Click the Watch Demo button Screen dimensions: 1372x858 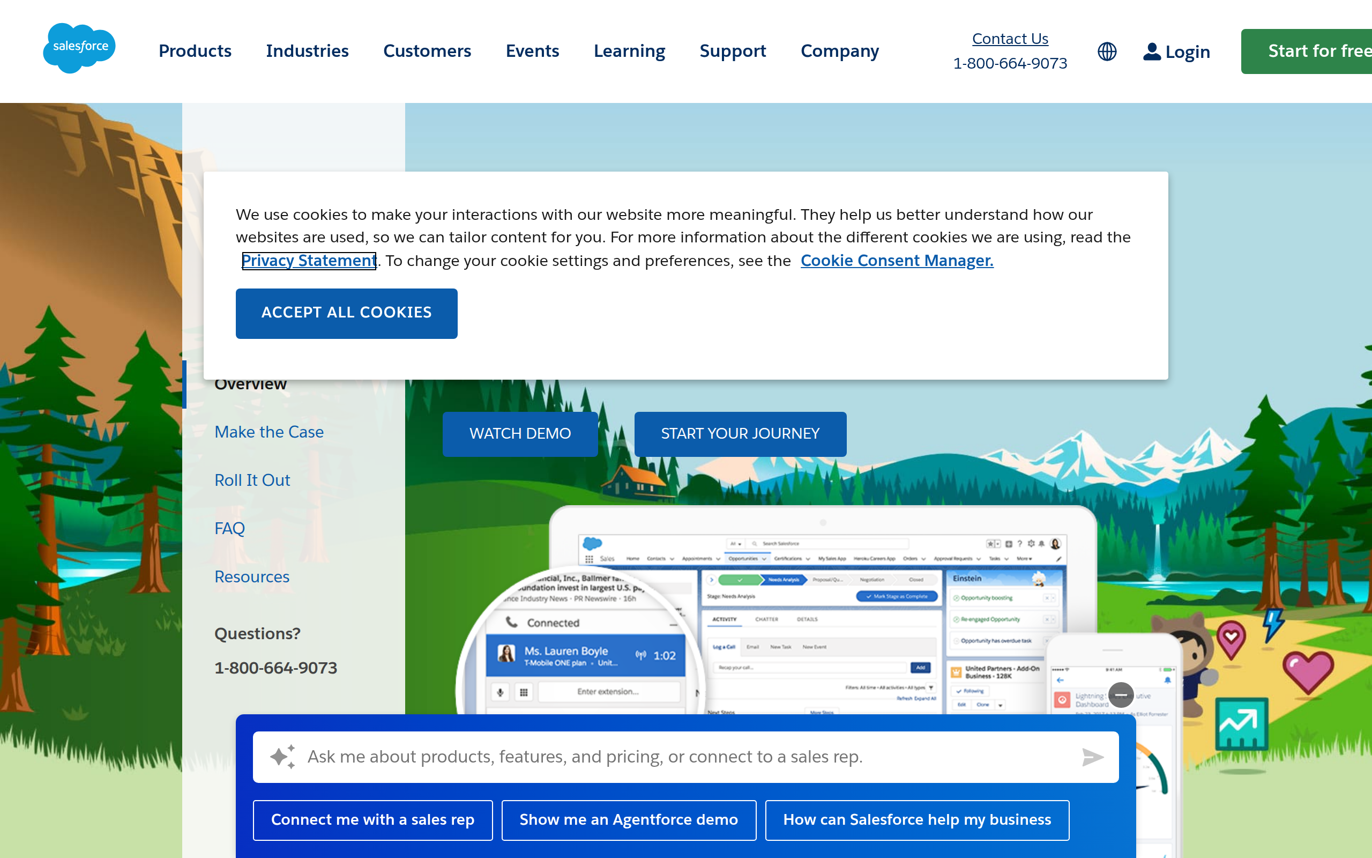pyautogui.click(x=520, y=433)
